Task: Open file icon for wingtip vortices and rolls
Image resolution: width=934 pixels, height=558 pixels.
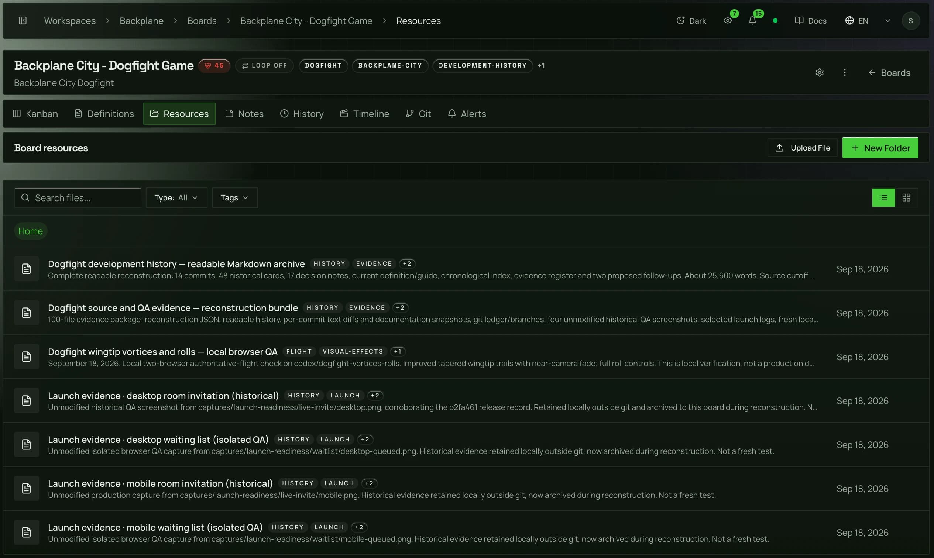Action: point(26,357)
